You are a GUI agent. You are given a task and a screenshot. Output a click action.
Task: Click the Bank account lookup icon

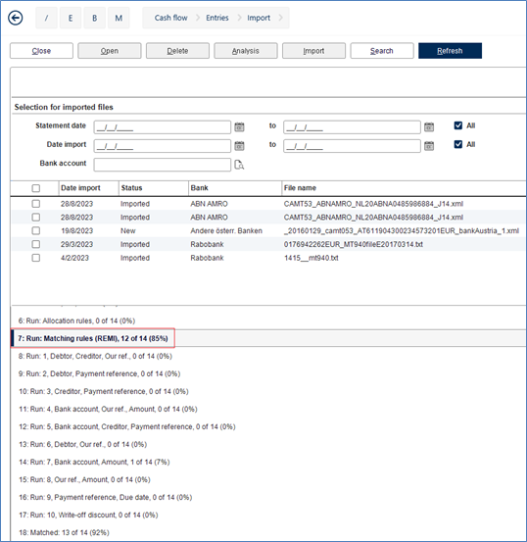coord(239,165)
